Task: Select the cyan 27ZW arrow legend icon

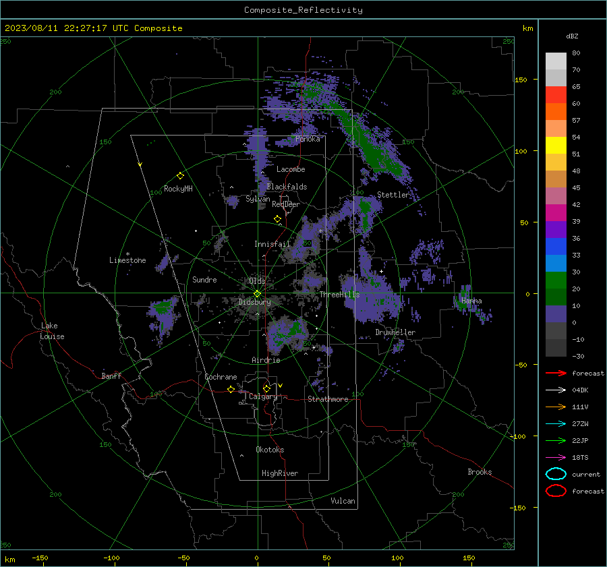Action: (556, 424)
